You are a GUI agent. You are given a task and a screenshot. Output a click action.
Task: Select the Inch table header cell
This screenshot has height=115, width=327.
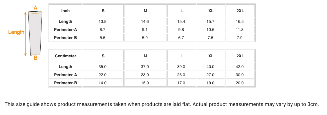click(x=66, y=11)
